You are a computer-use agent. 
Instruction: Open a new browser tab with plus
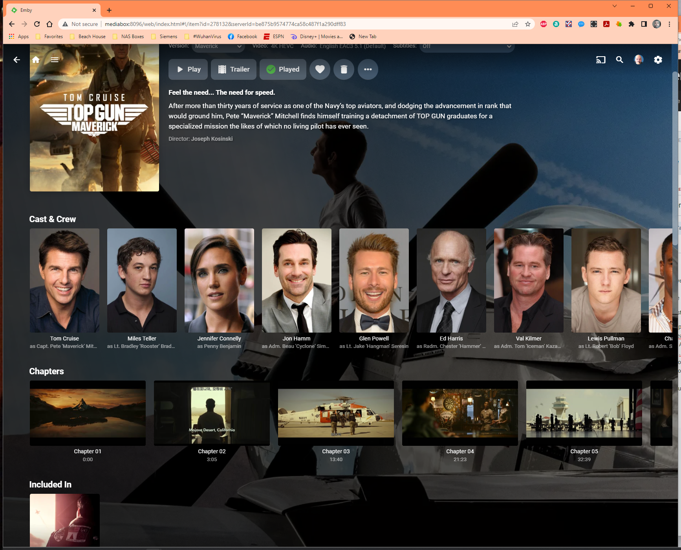click(109, 10)
